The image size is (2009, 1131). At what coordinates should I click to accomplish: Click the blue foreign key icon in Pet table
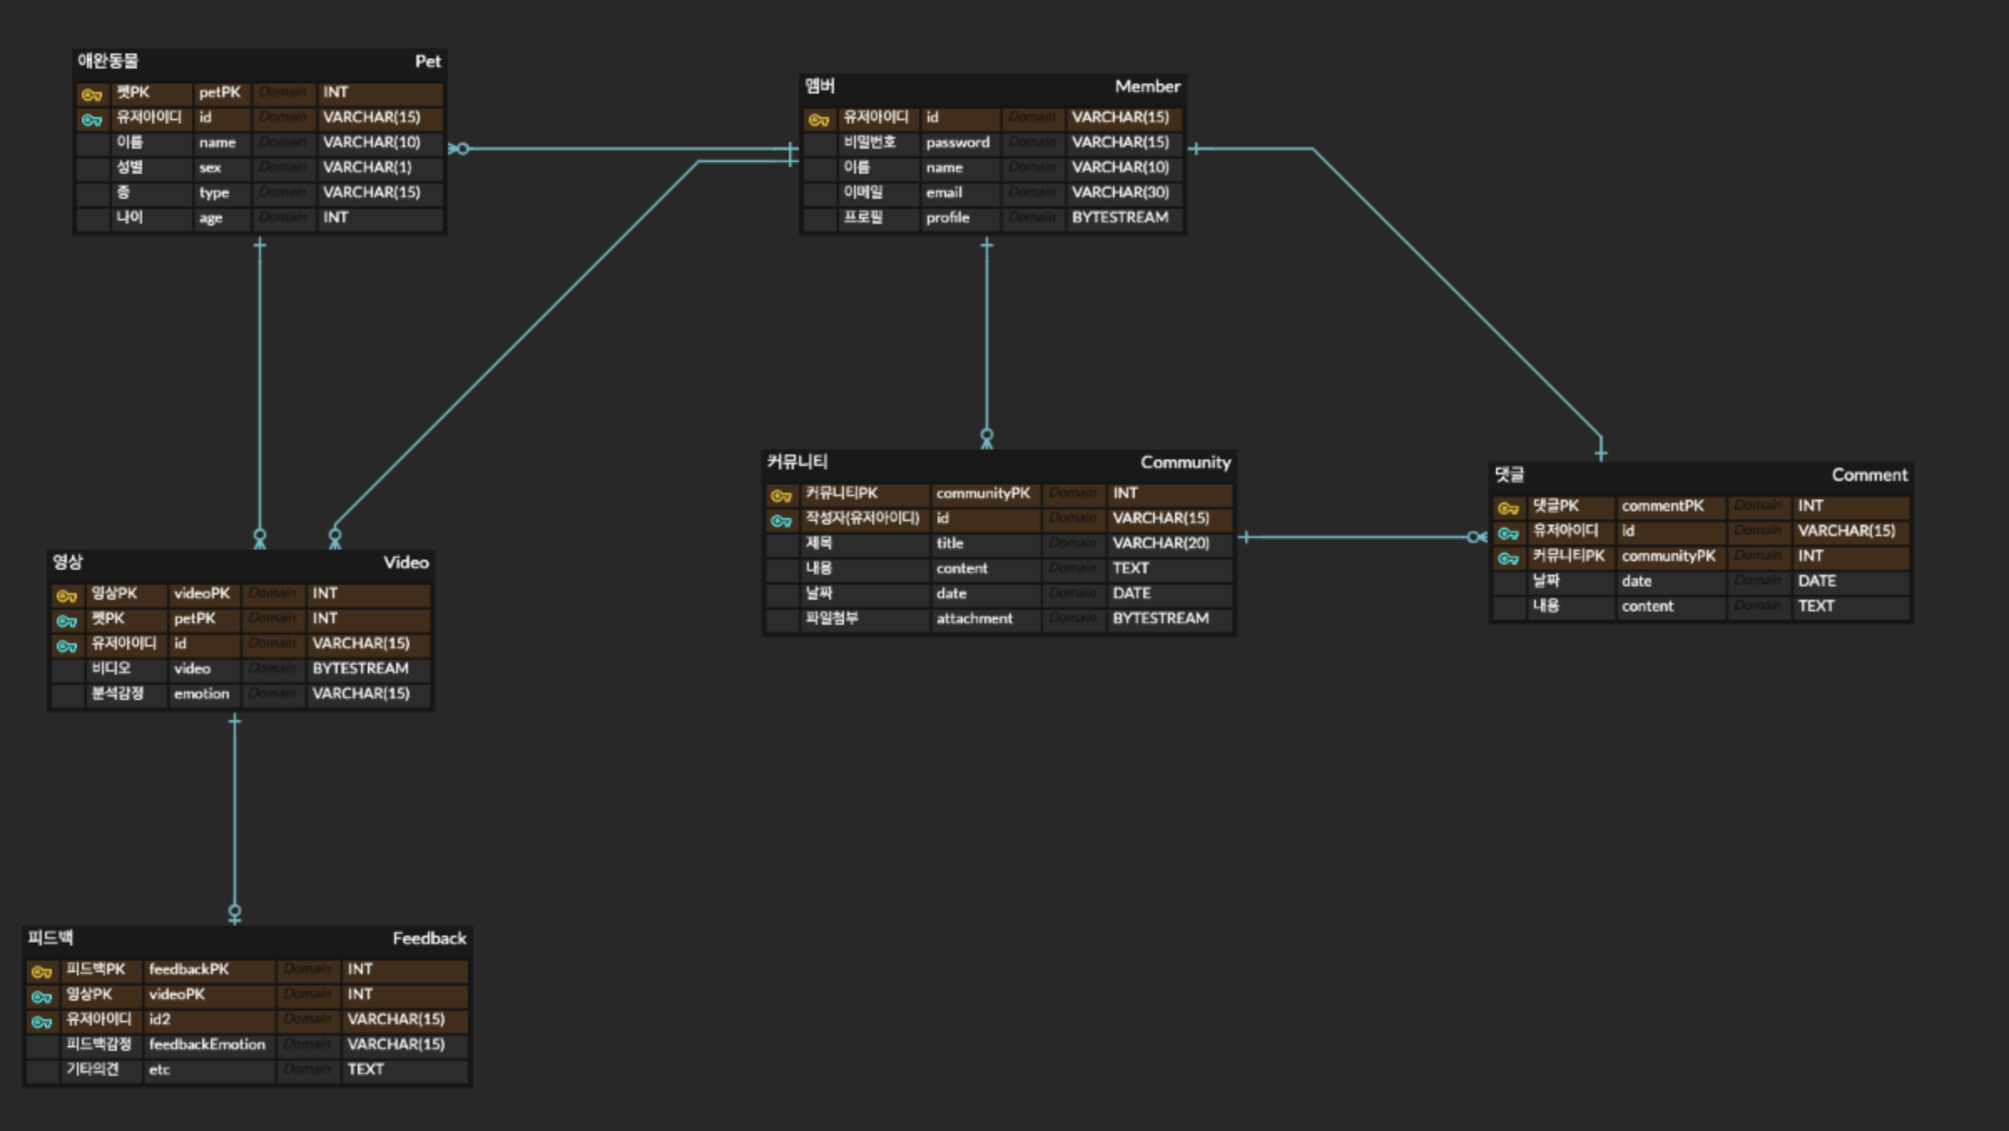click(x=92, y=119)
